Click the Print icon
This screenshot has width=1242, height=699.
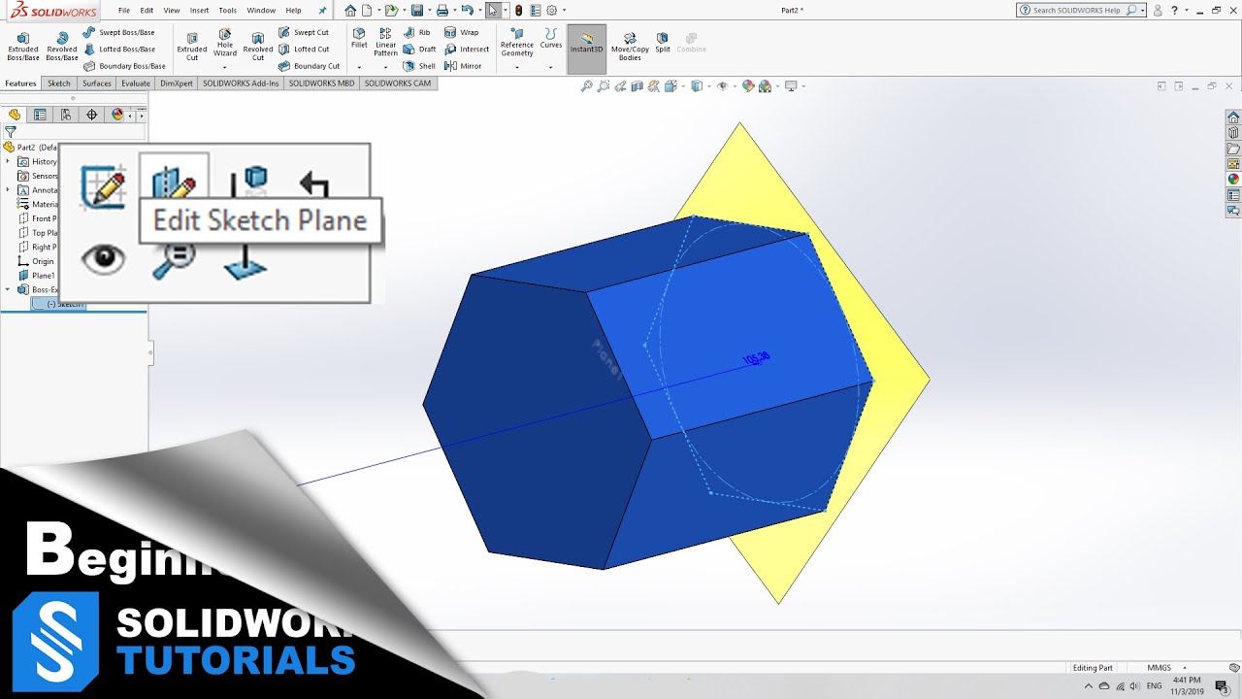(x=441, y=11)
